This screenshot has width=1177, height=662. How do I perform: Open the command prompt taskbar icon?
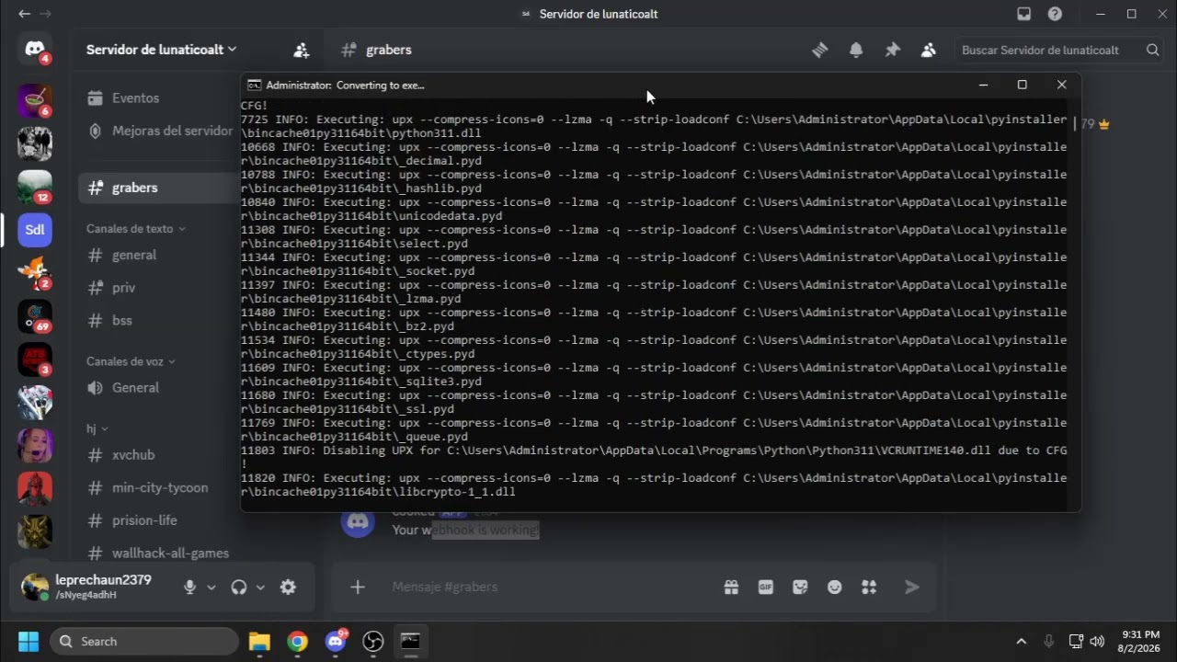click(x=410, y=641)
